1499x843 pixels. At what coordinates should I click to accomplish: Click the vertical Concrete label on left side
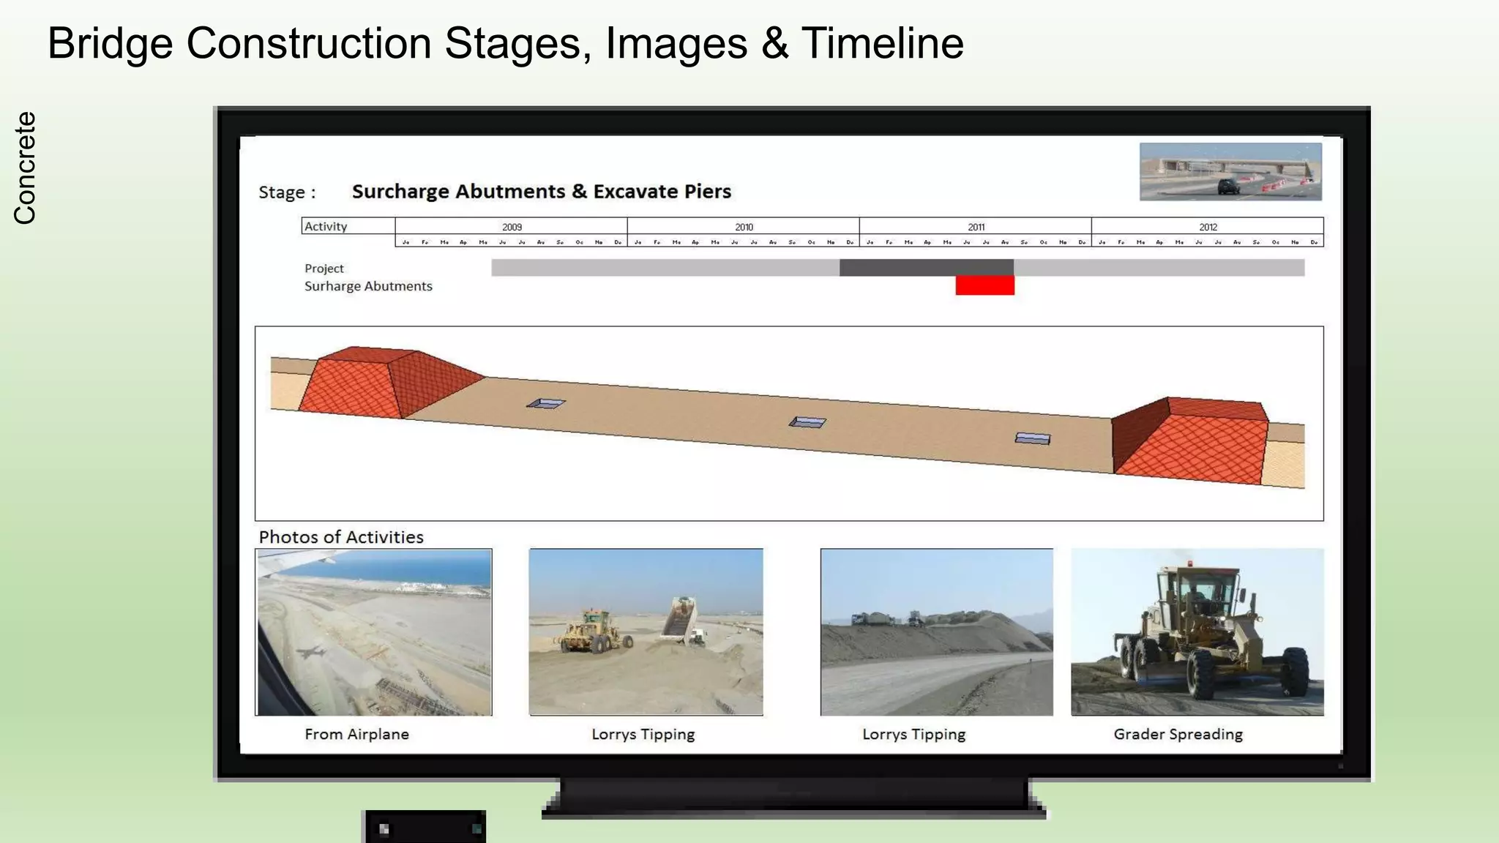[25, 168]
